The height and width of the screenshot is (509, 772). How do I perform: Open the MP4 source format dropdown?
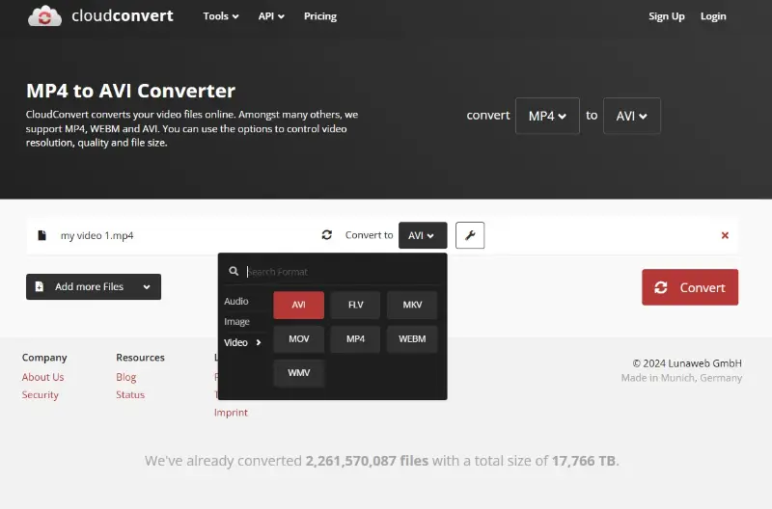coord(547,116)
